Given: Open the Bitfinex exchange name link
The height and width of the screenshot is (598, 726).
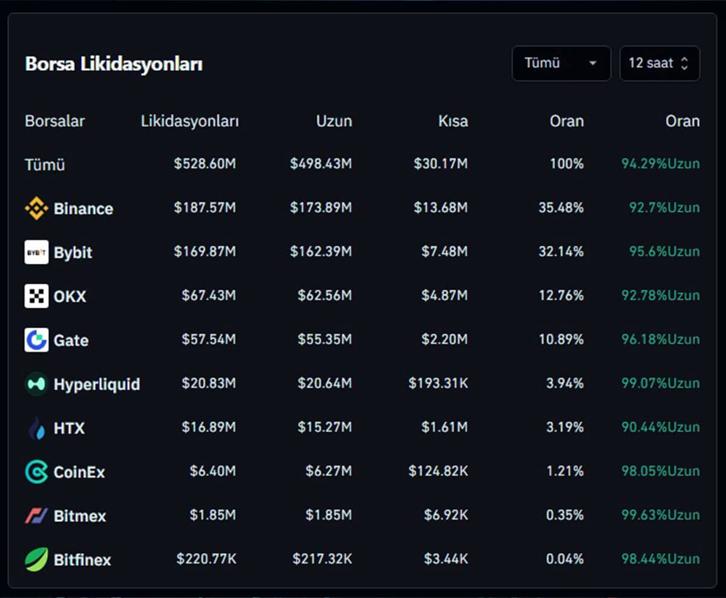Looking at the screenshot, I should pos(82,560).
